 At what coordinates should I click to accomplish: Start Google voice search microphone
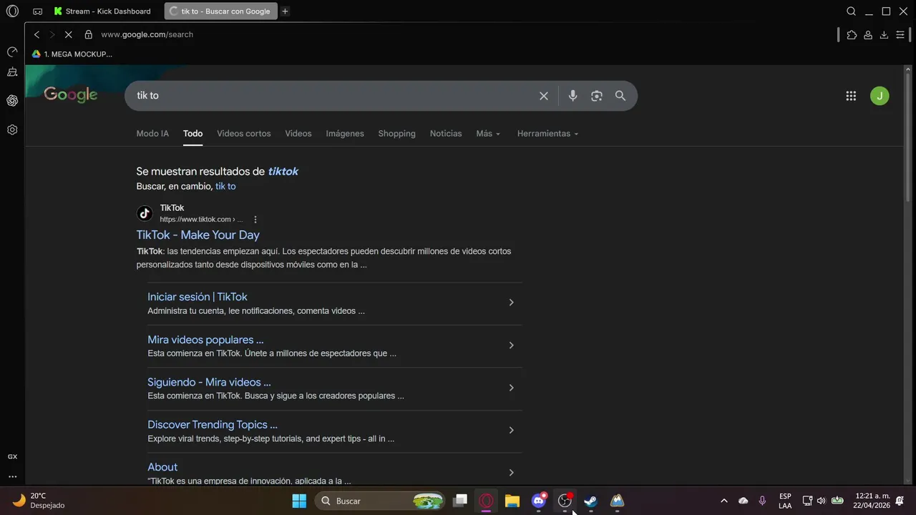pos(572,96)
